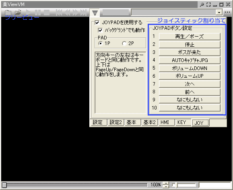Click the volume slider at bottom

(184, 185)
